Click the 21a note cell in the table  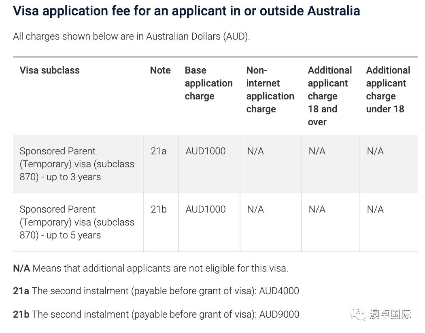tap(159, 151)
